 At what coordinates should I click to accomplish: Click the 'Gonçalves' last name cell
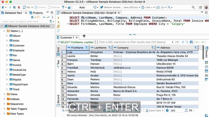[101, 52]
